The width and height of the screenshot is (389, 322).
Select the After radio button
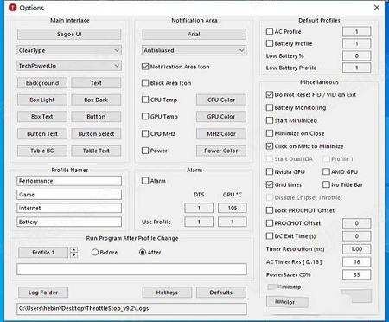(143, 252)
